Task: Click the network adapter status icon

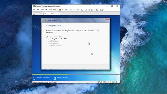Action: click(106, 82)
